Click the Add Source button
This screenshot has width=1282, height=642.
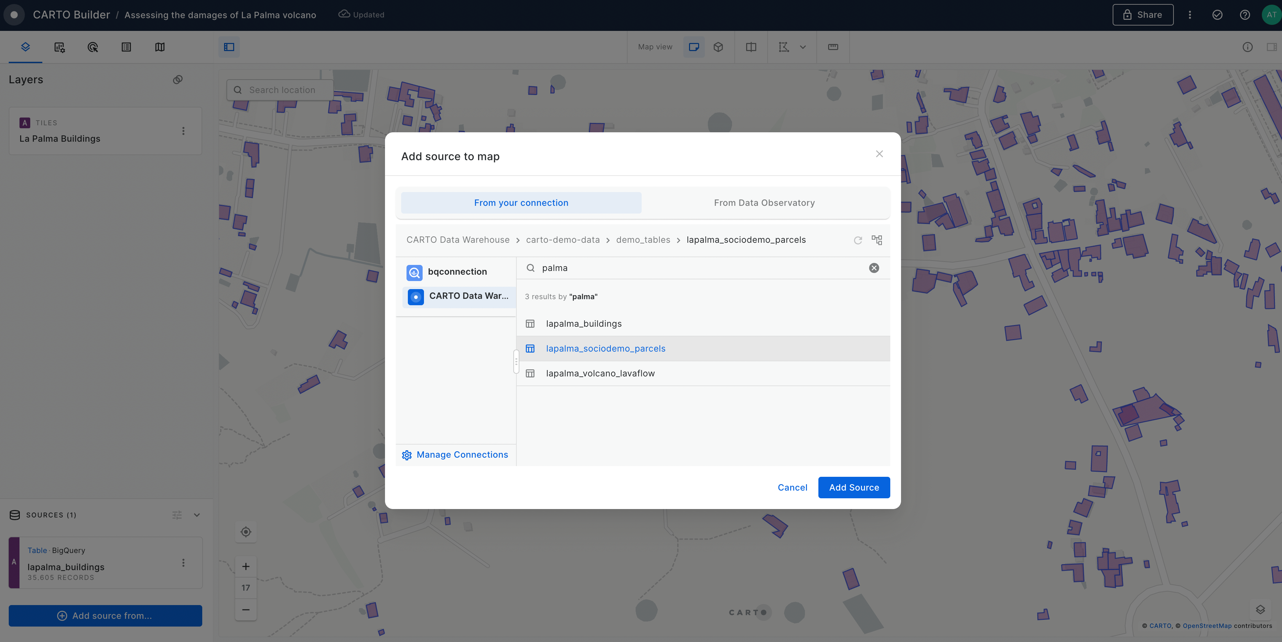click(x=854, y=487)
